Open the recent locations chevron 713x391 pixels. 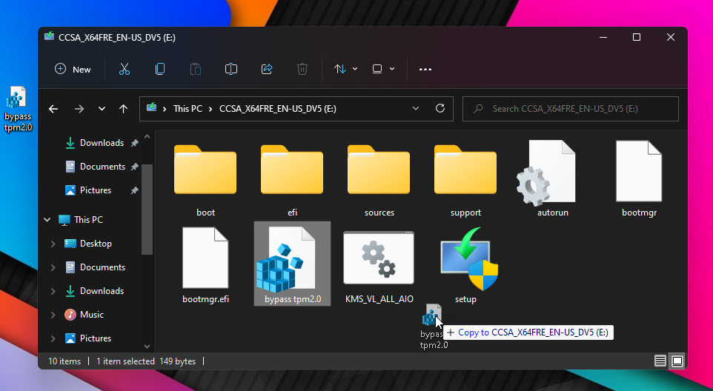pyautogui.click(x=102, y=109)
